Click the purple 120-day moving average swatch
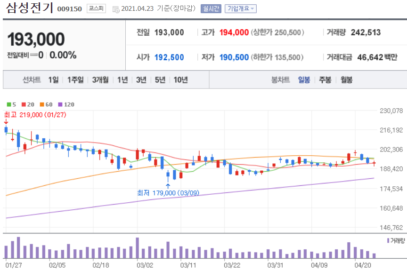The height and width of the screenshot is (270, 407). pyautogui.click(x=60, y=104)
